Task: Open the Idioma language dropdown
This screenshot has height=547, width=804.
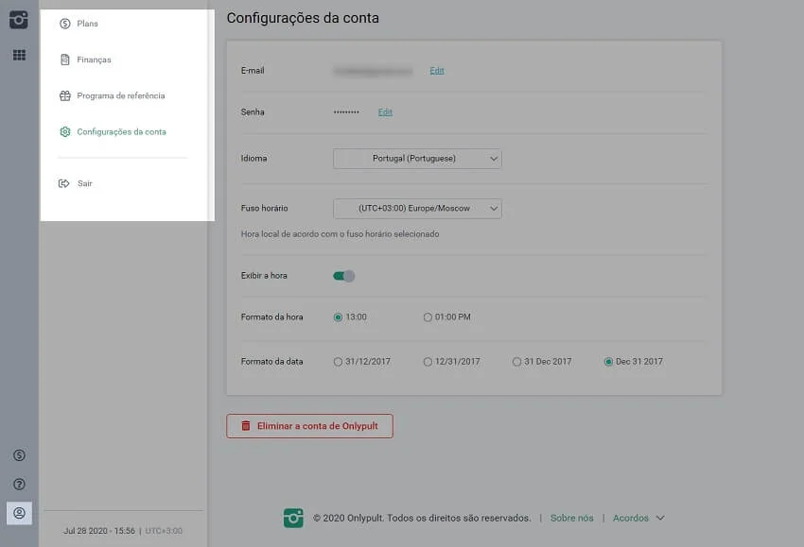Action: pos(417,159)
